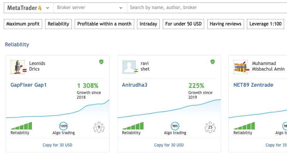Click GapFixer Gap1 reliability bars icon
The height and width of the screenshot is (157, 287).
(x=21, y=126)
